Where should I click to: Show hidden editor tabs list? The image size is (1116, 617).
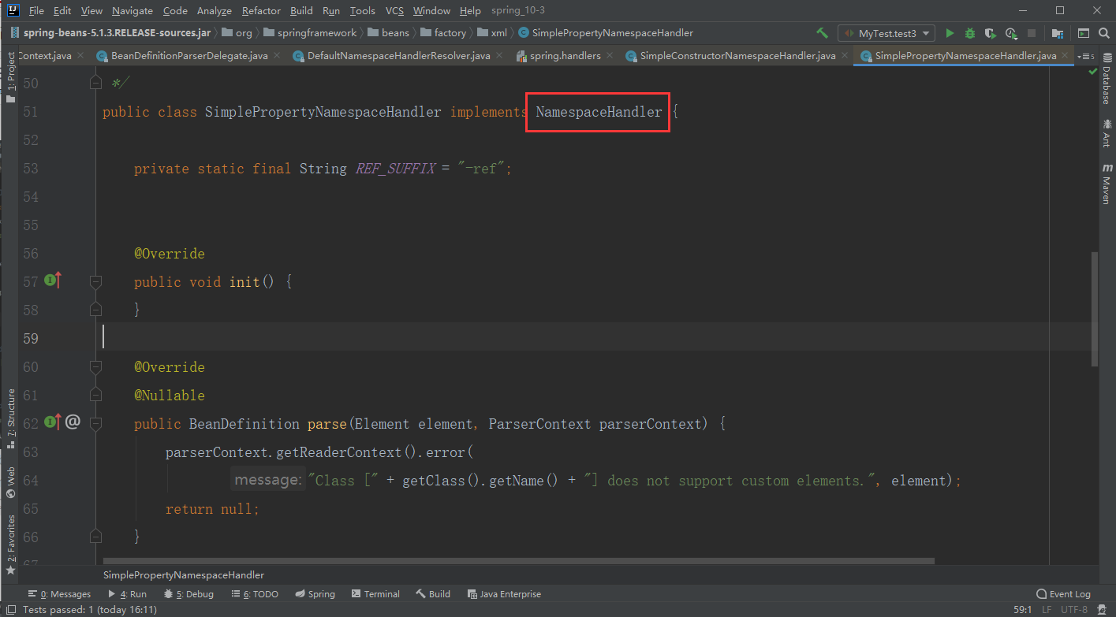click(1086, 56)
